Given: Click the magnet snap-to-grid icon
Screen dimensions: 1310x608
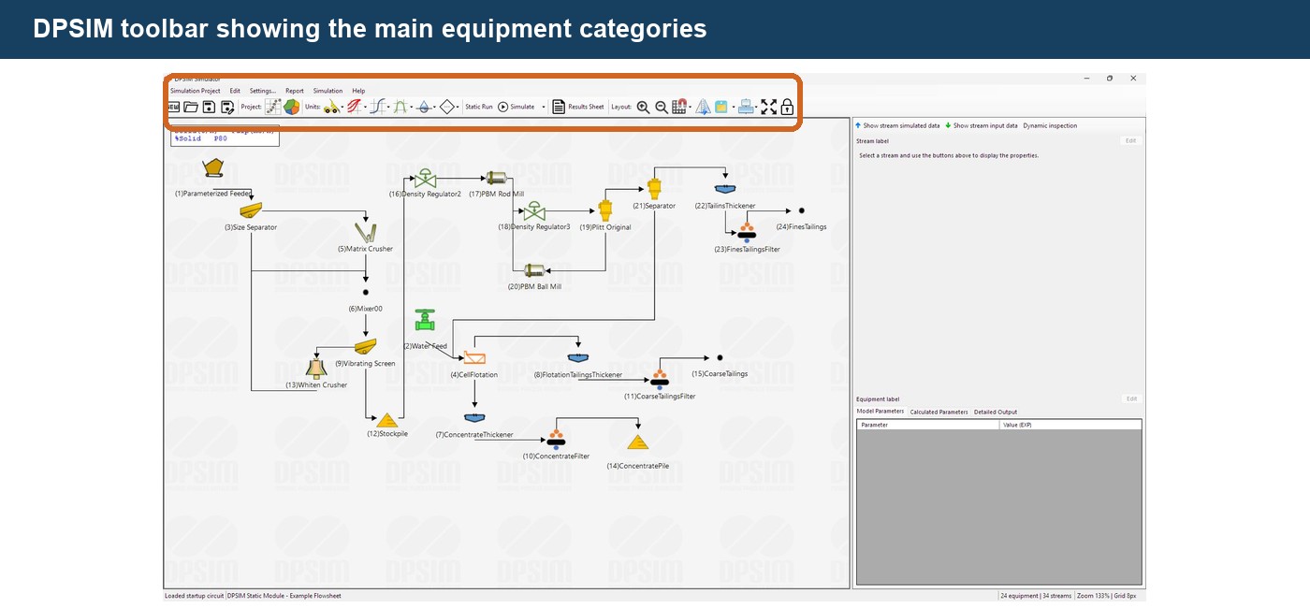Looking at the screenshot, I should [x=678, y=107].
